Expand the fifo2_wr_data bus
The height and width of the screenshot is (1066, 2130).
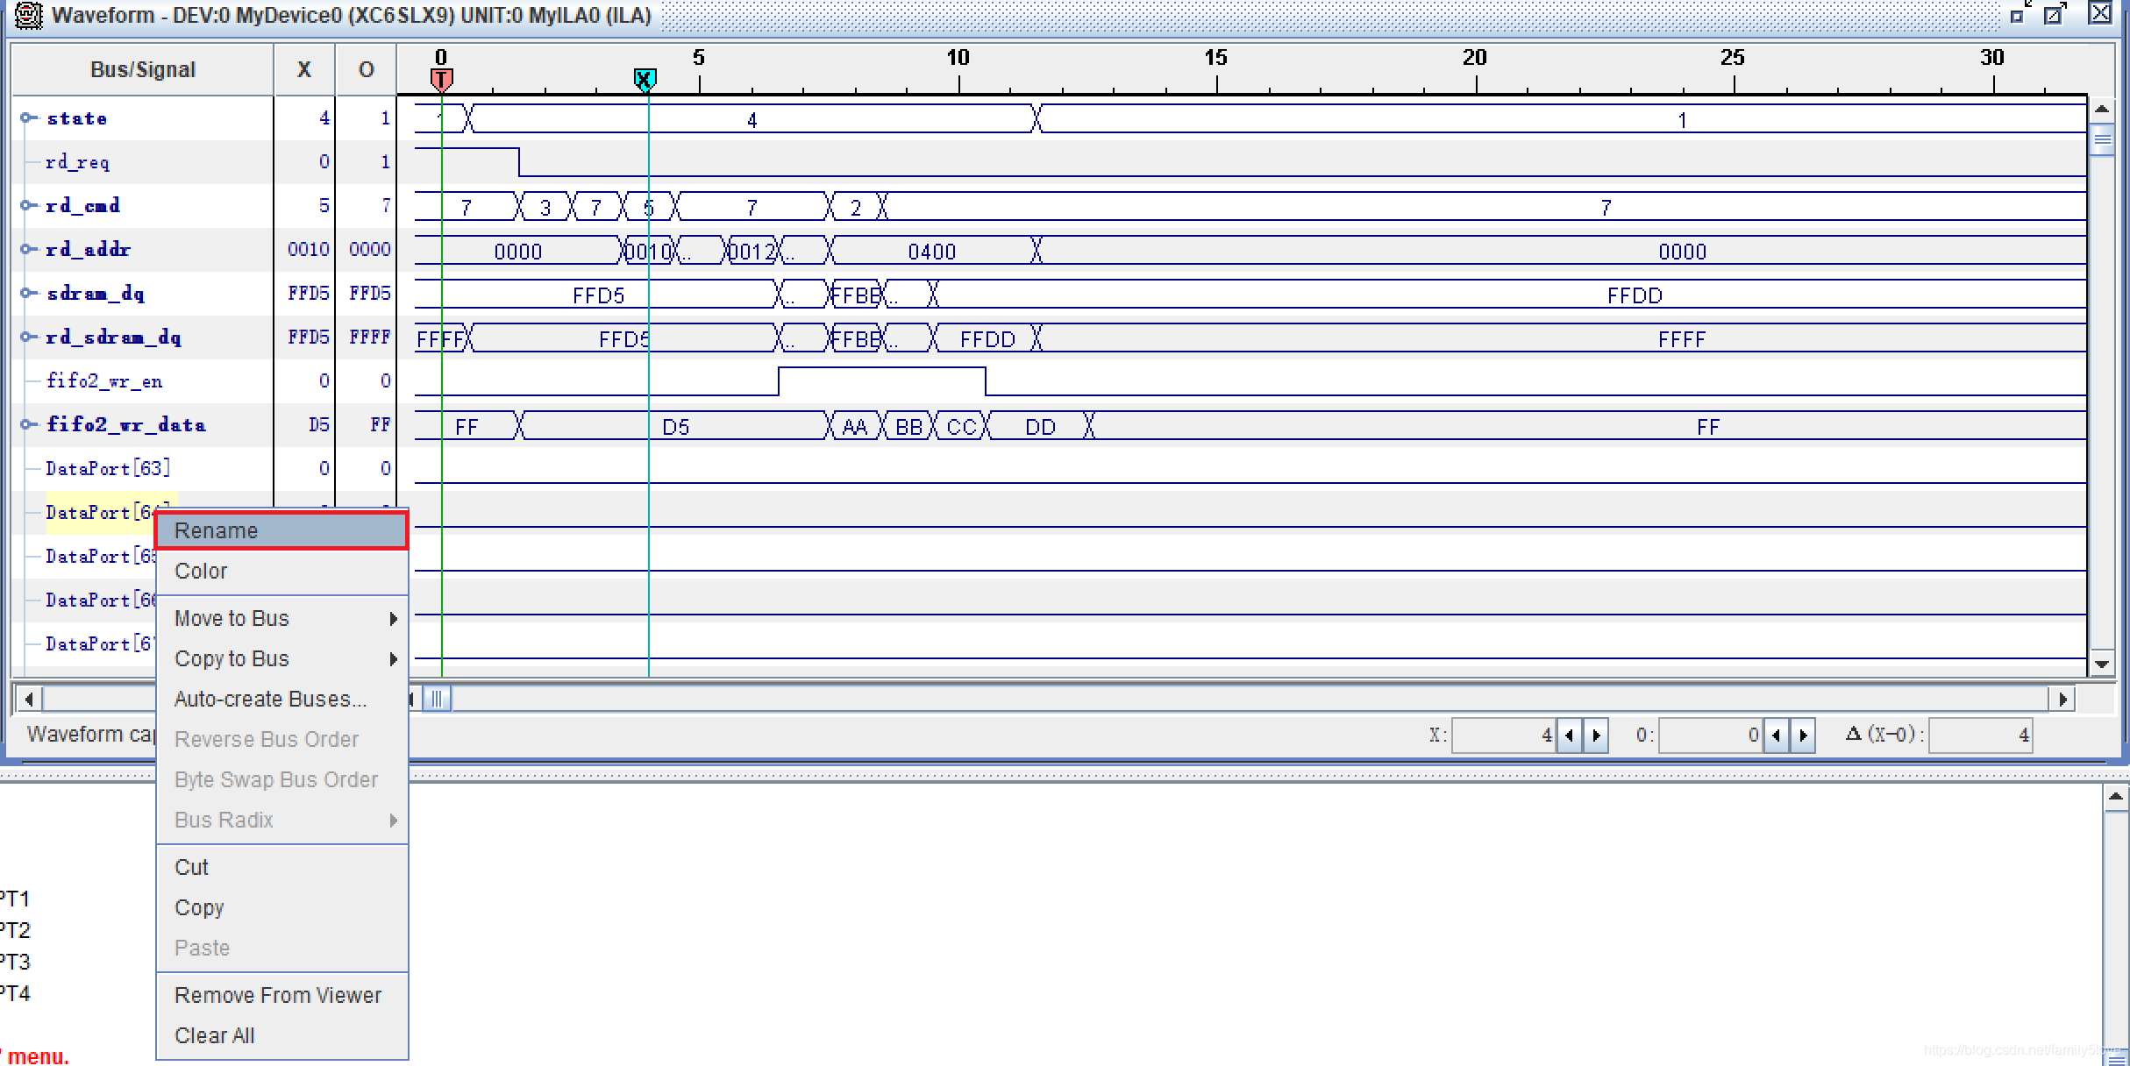point(28,424)
